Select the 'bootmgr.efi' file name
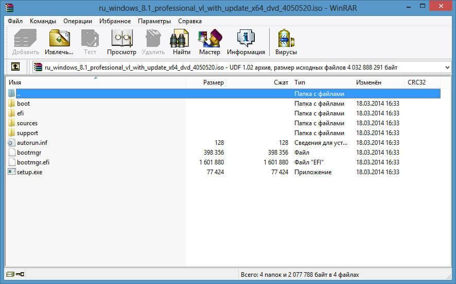 click(33, 162)
